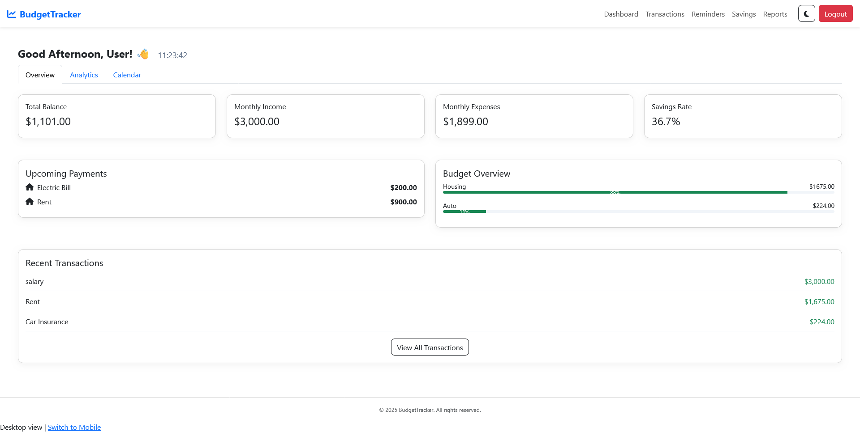Click the house icon beside Electric Bill
This screenshot has width=860, height=432.
pyautogui.click(x=30, y=187)
